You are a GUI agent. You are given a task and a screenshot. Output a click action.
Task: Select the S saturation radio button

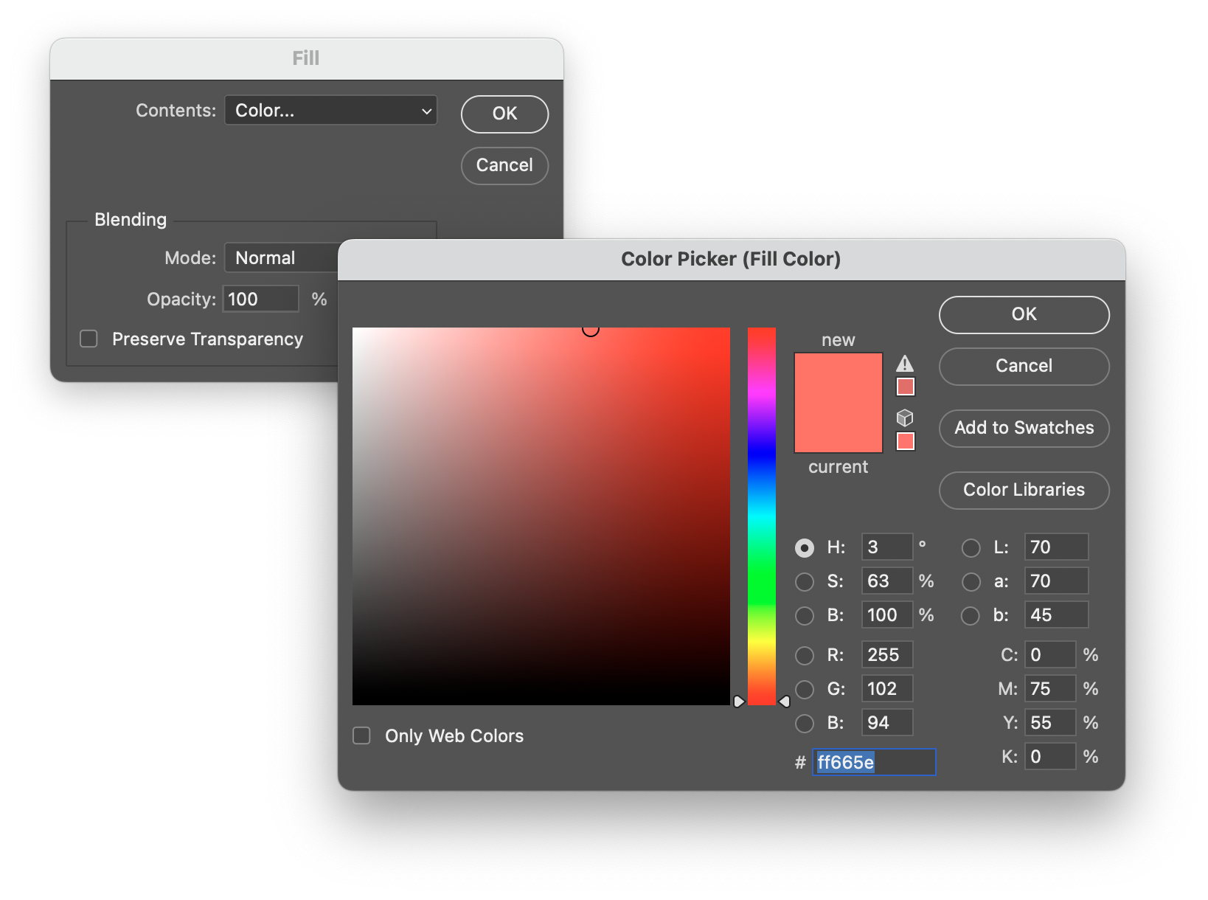805,582
